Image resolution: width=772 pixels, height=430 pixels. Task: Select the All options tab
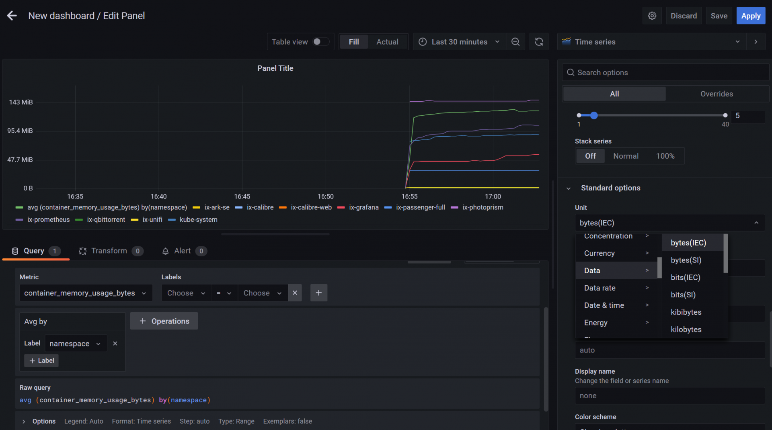click(614, 94)
